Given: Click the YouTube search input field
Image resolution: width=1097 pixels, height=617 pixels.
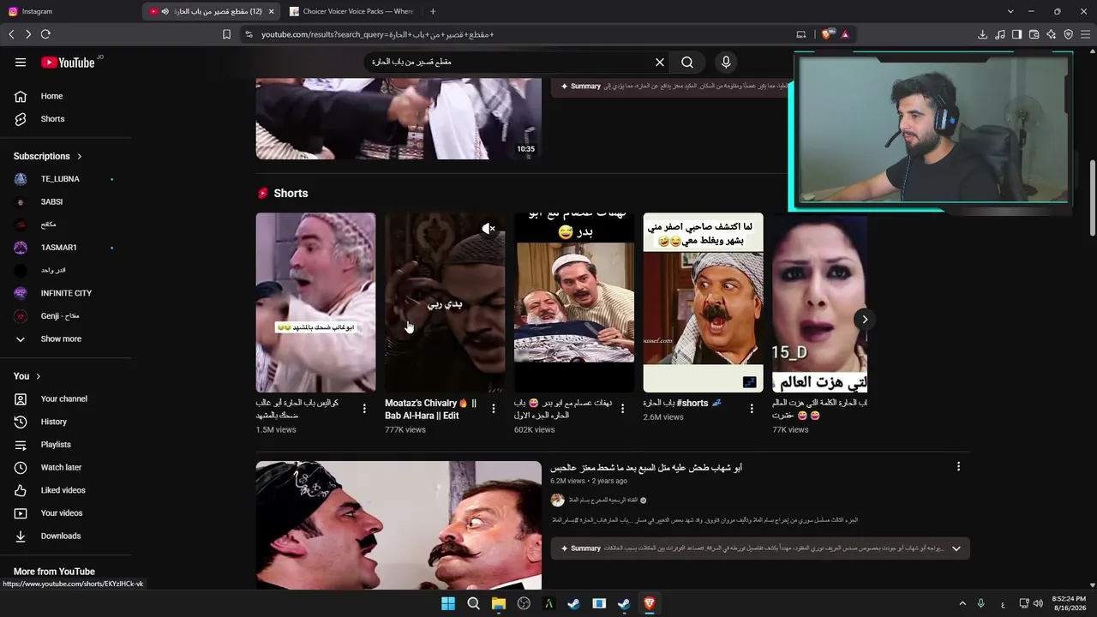Looking at the screenshot, I should click(x=509, y=63).
